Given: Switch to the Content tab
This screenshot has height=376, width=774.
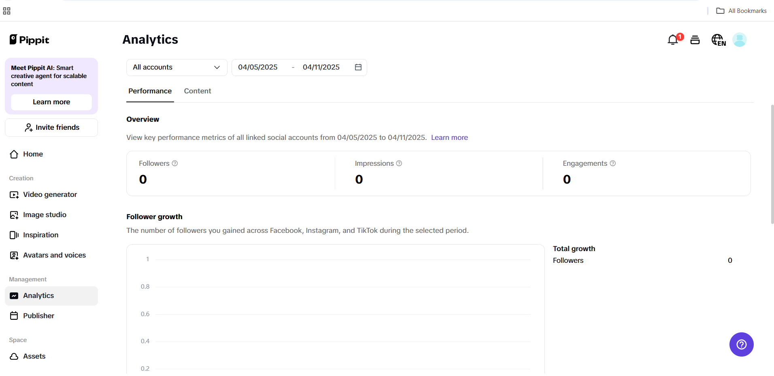Looking at the screenshot, I should pos(197,91).
